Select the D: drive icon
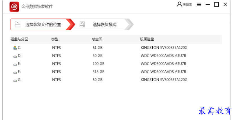The image size is (234, 120). pos(15,56)
